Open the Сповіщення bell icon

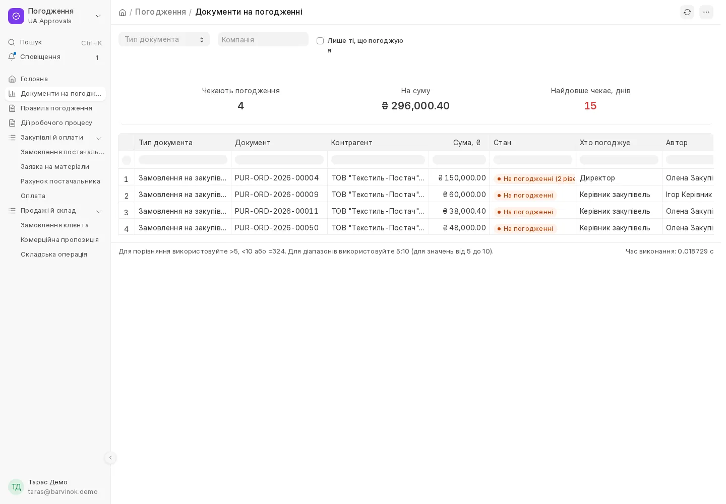pyautogui.click(x=12, y=57)
